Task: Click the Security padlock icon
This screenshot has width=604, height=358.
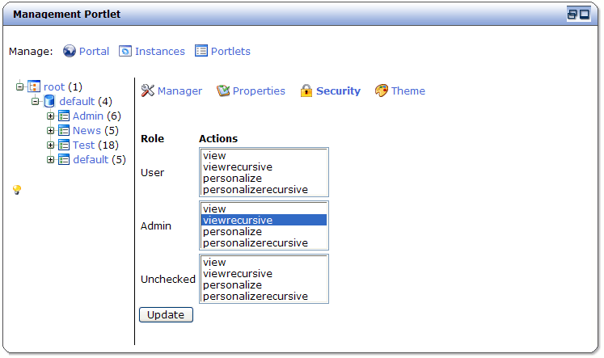Action: pos(306,91)
